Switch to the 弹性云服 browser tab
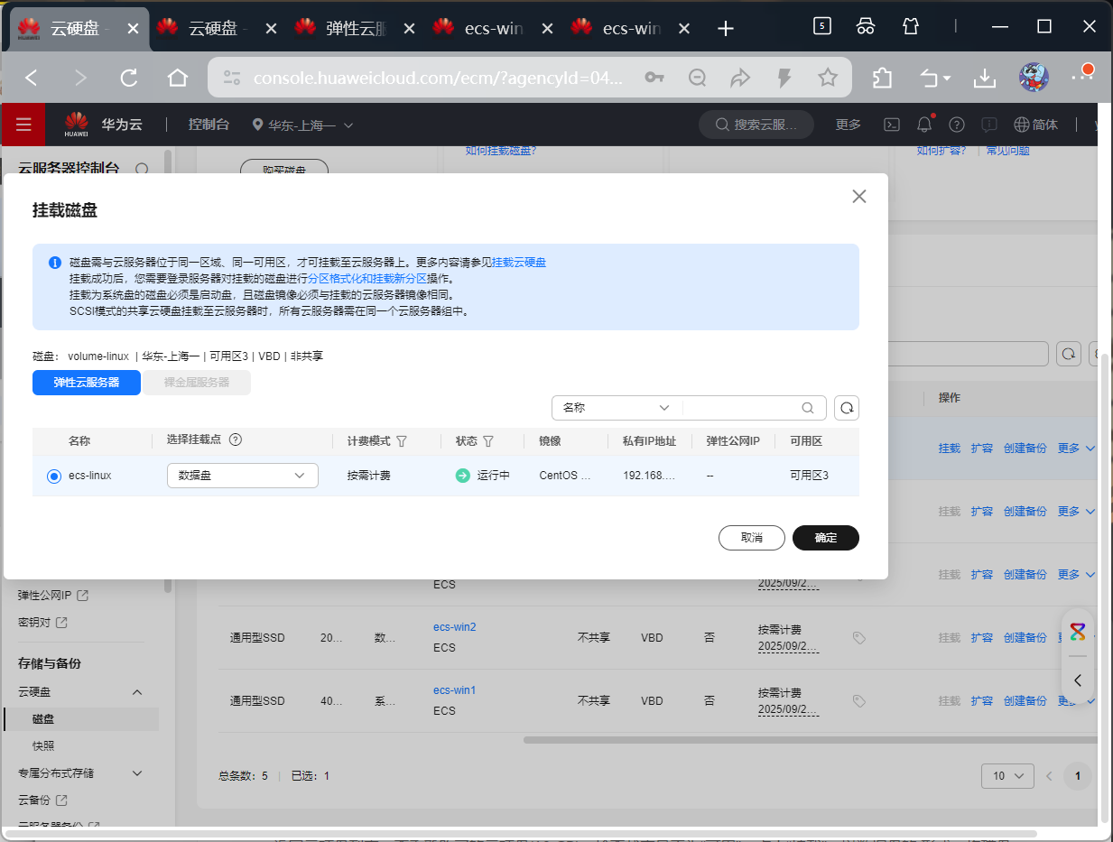Screen dimensions: 1113x842 click(x=355, y=28)
